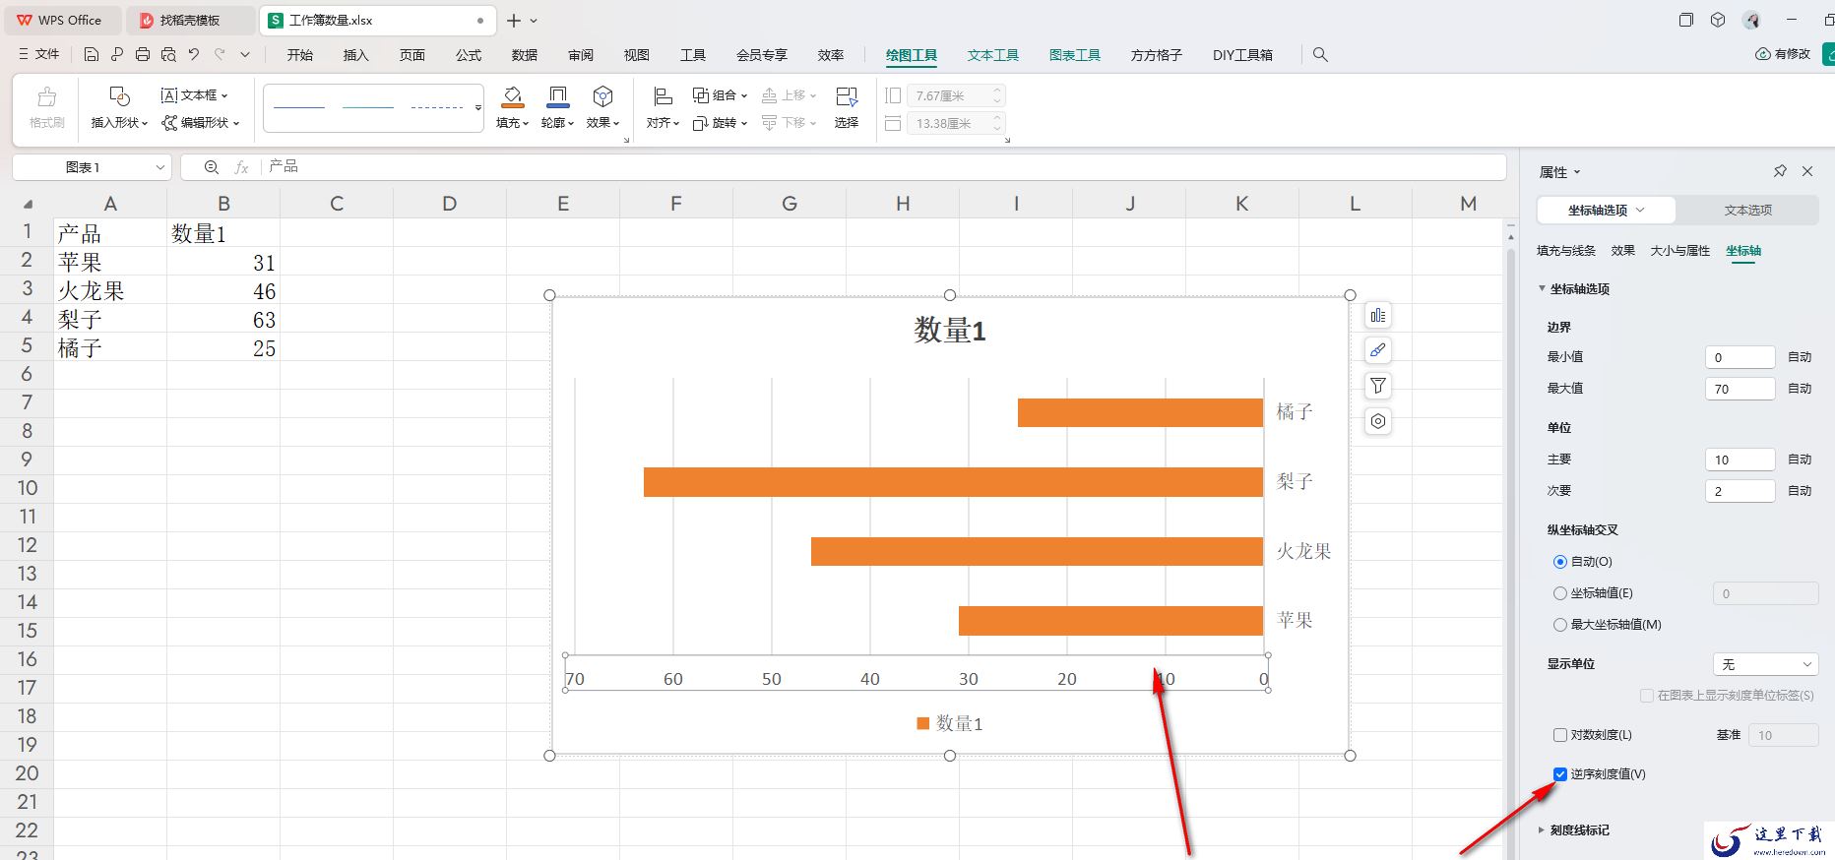The width and height of the screenshot is (1835, 860).
Task: Switch to the 数据 ribbon tab
Action: (x=525, y=55)
